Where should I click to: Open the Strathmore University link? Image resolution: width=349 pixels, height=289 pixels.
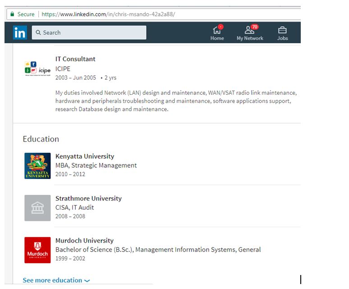click(88, 198)
